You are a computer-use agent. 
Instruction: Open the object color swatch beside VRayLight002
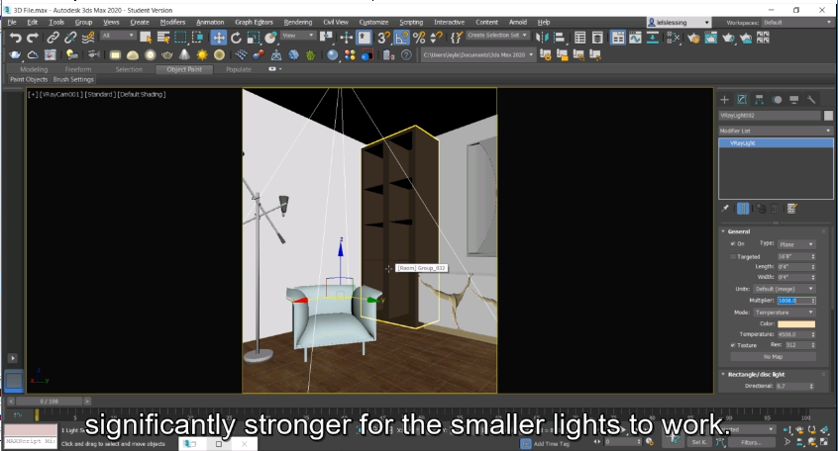click(828, 116)
